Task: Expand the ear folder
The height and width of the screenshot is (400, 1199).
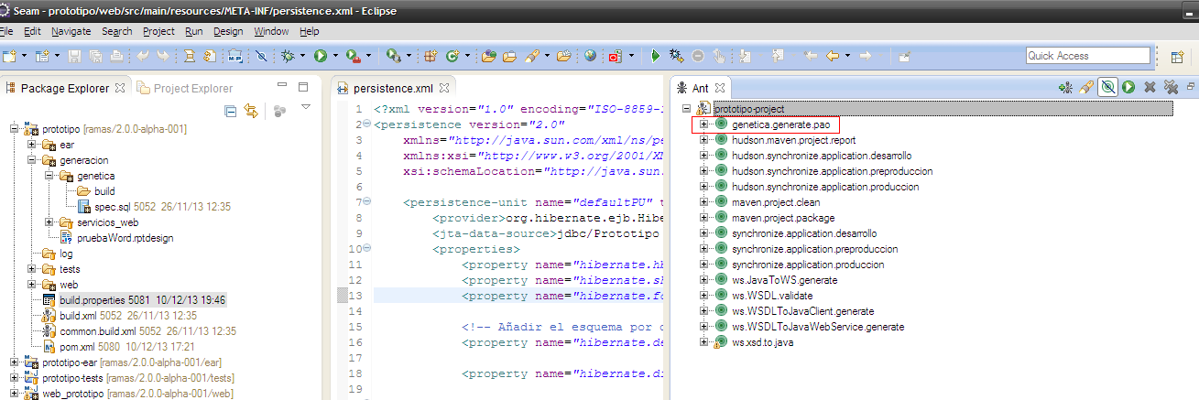Action: 32,145
